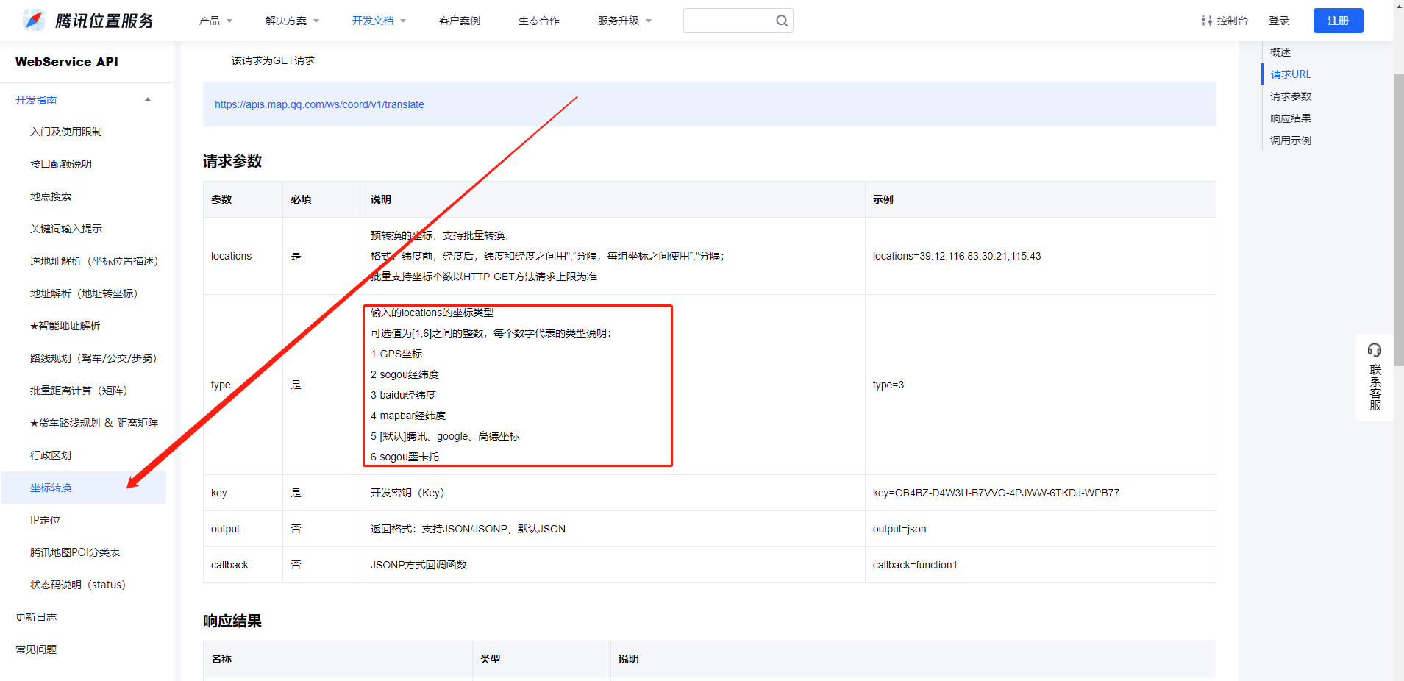Click the type=3 example cell

[x=1040, y=385]
